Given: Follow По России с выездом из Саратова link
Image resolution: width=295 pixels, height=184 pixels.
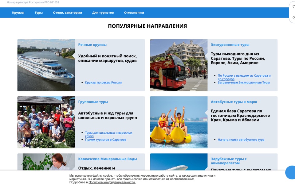Looking at the screenshot, I should point(244,77).
